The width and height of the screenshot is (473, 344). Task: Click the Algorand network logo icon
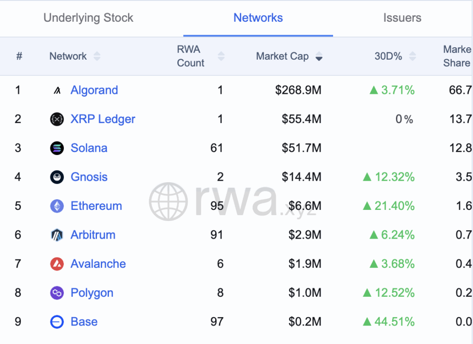(x=57, y=90)
